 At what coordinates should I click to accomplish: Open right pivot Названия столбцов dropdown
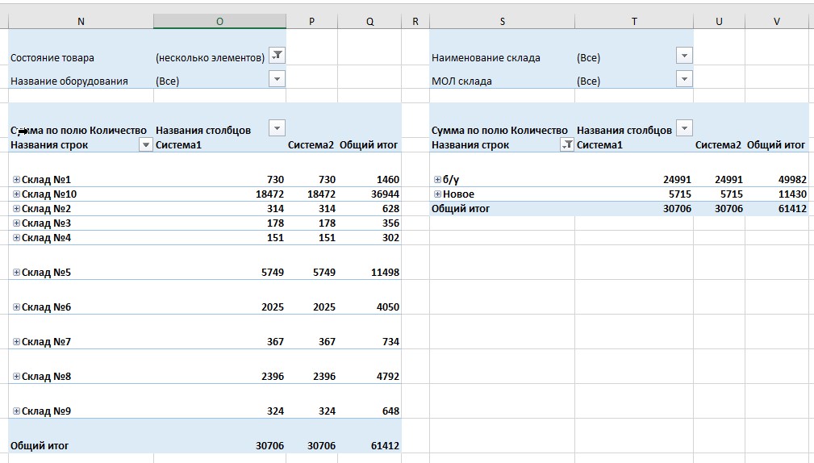click(684, 128)
